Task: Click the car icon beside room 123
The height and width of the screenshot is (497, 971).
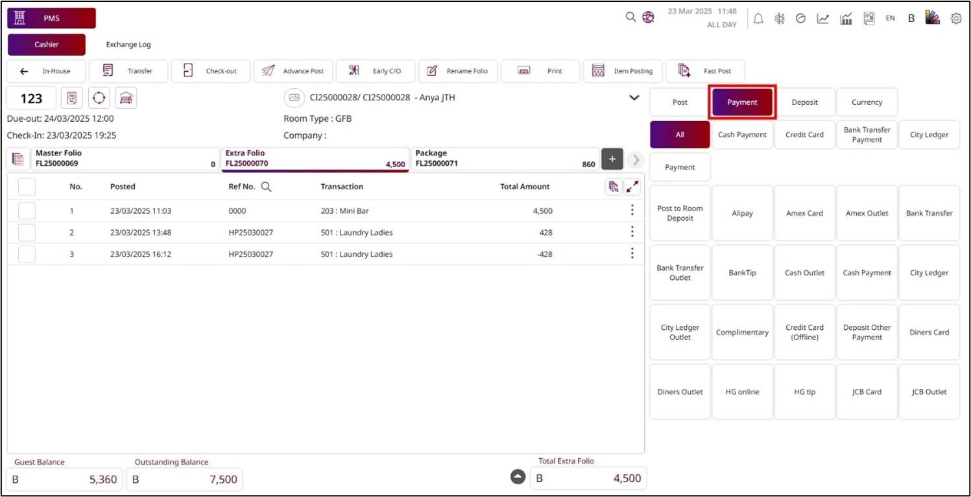Action: point(126,98)
